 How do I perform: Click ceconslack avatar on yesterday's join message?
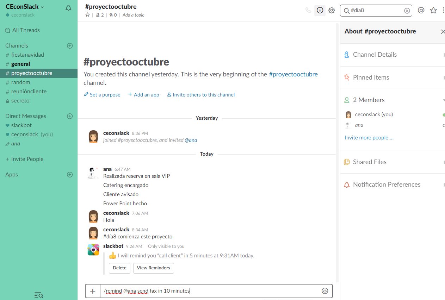(93, 137)
